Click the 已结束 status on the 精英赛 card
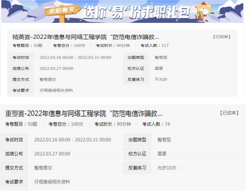Screen dimensions: 248x192 click(x=222, y=37)
